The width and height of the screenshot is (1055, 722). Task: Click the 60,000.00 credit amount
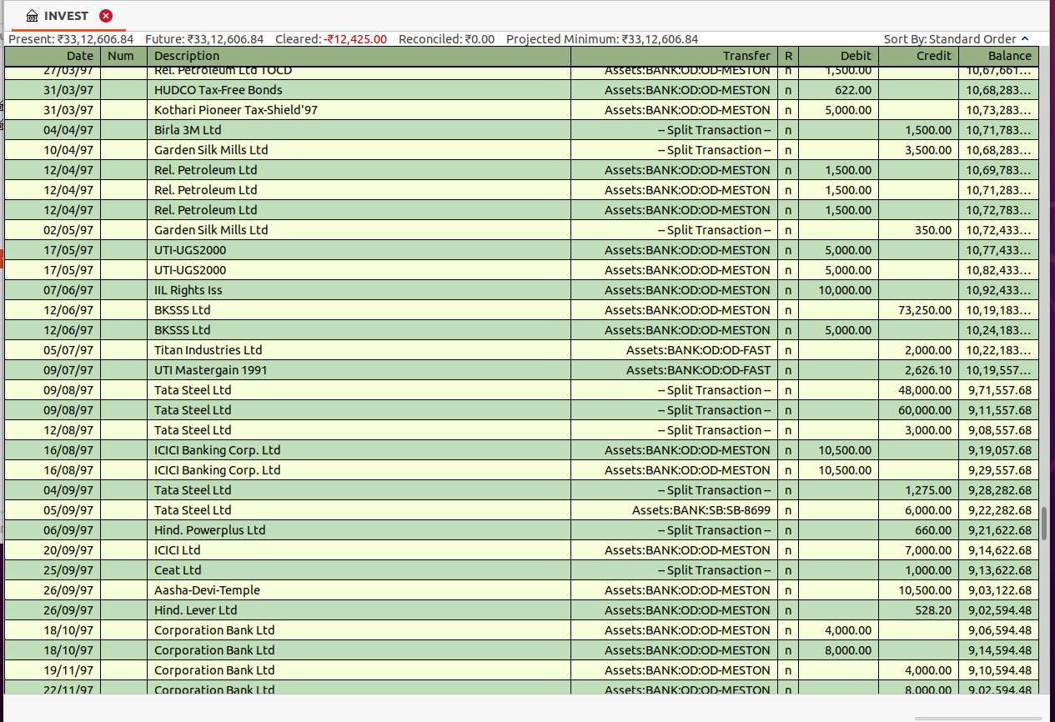(926, 410)
